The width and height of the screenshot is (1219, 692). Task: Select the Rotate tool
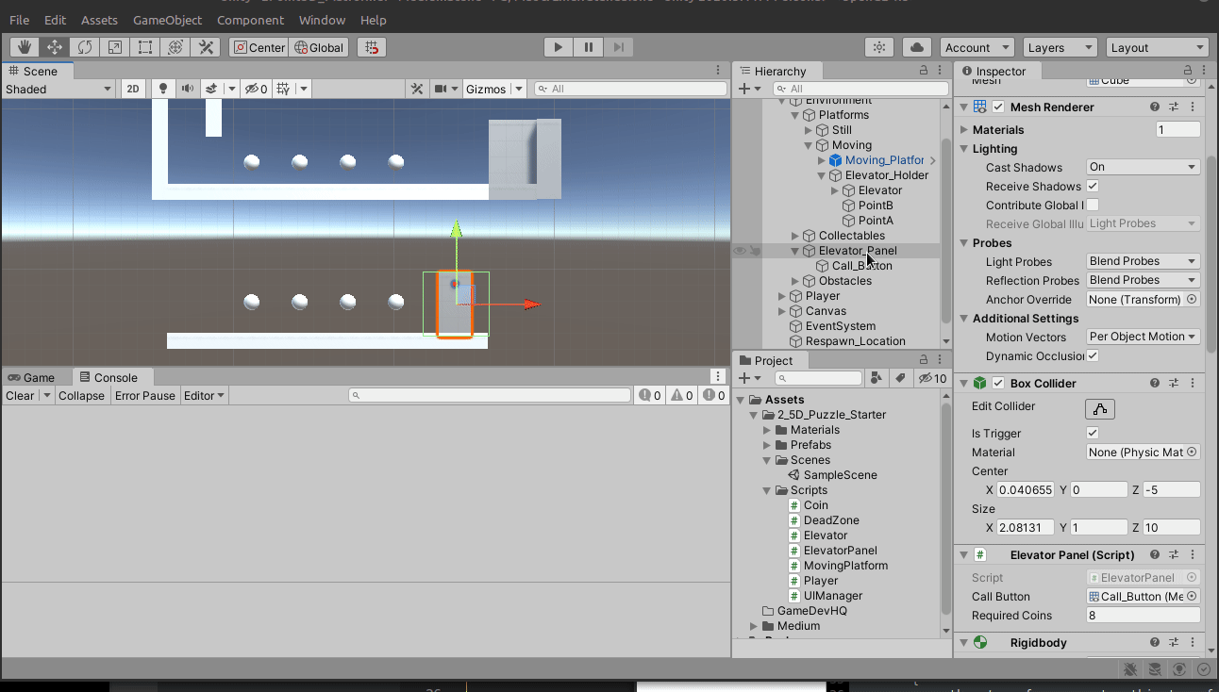tap(85, 47)
